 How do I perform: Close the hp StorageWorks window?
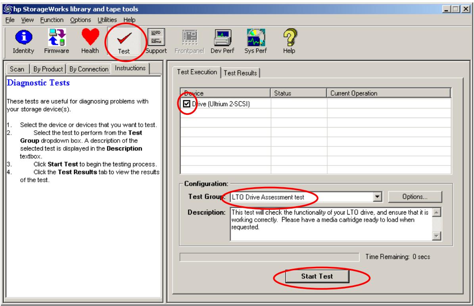466,9
